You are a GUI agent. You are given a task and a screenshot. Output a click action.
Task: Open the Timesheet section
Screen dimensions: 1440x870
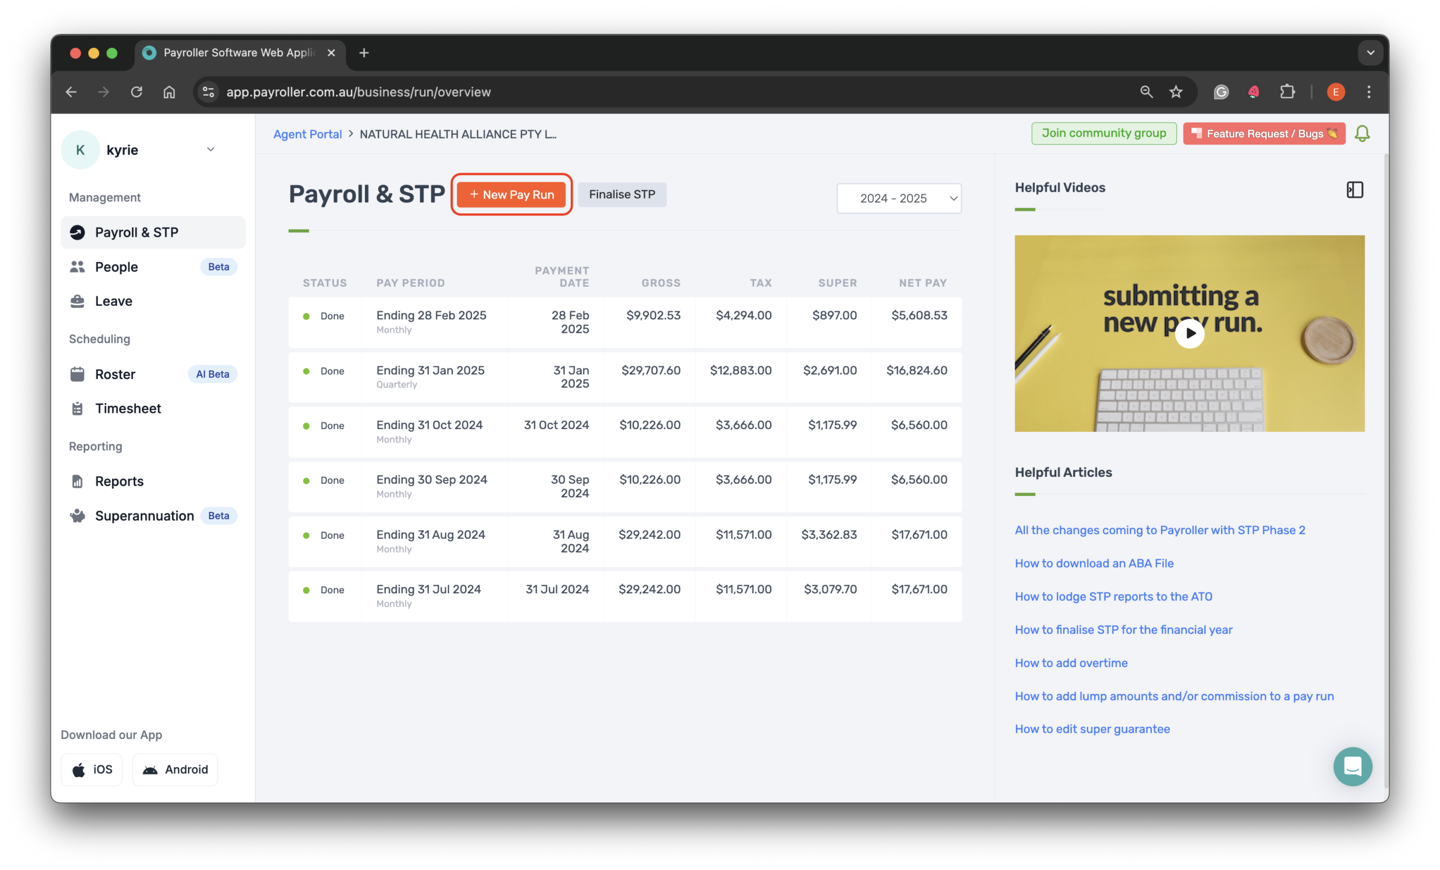[128, 408]
